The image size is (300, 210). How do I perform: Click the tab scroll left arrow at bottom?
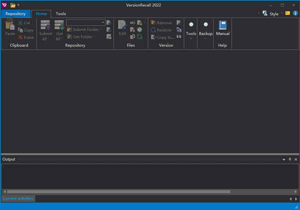(x=290, y=199)
